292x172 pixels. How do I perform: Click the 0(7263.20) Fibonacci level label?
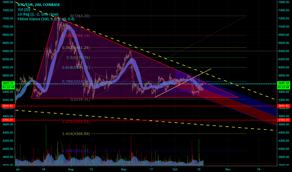pos(80,16)
